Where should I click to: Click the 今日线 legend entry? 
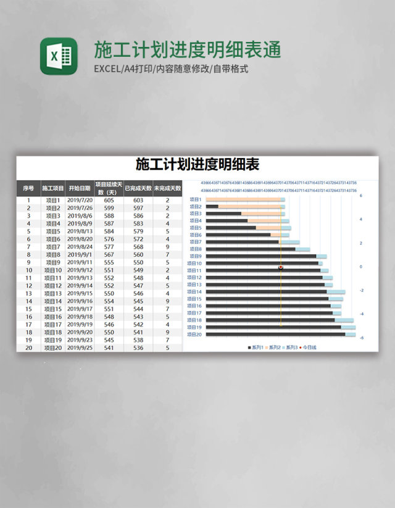pyautogui.click(x=308, y=348)
